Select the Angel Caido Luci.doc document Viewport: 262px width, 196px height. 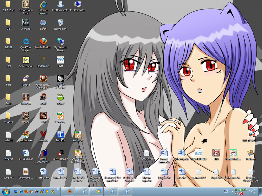coord(78,175)
